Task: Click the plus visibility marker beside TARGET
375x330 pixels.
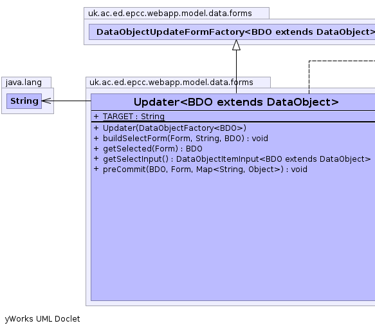Action: pos(96,117)
